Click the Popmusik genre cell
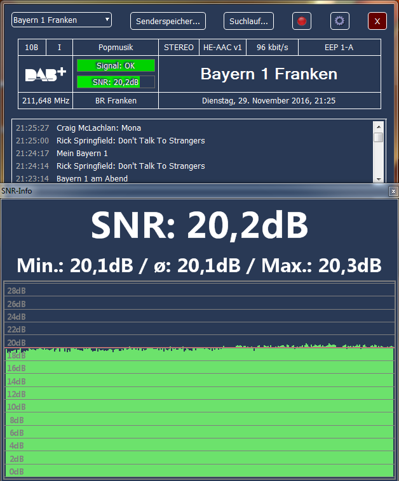This screenshot has width=399, height=481. coord(116,48)
